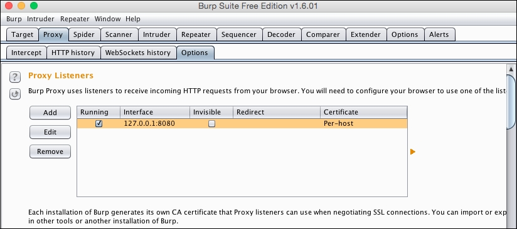Open the Repeater tool tab
The height and width of the screenshot is (229, 517).
196,34
